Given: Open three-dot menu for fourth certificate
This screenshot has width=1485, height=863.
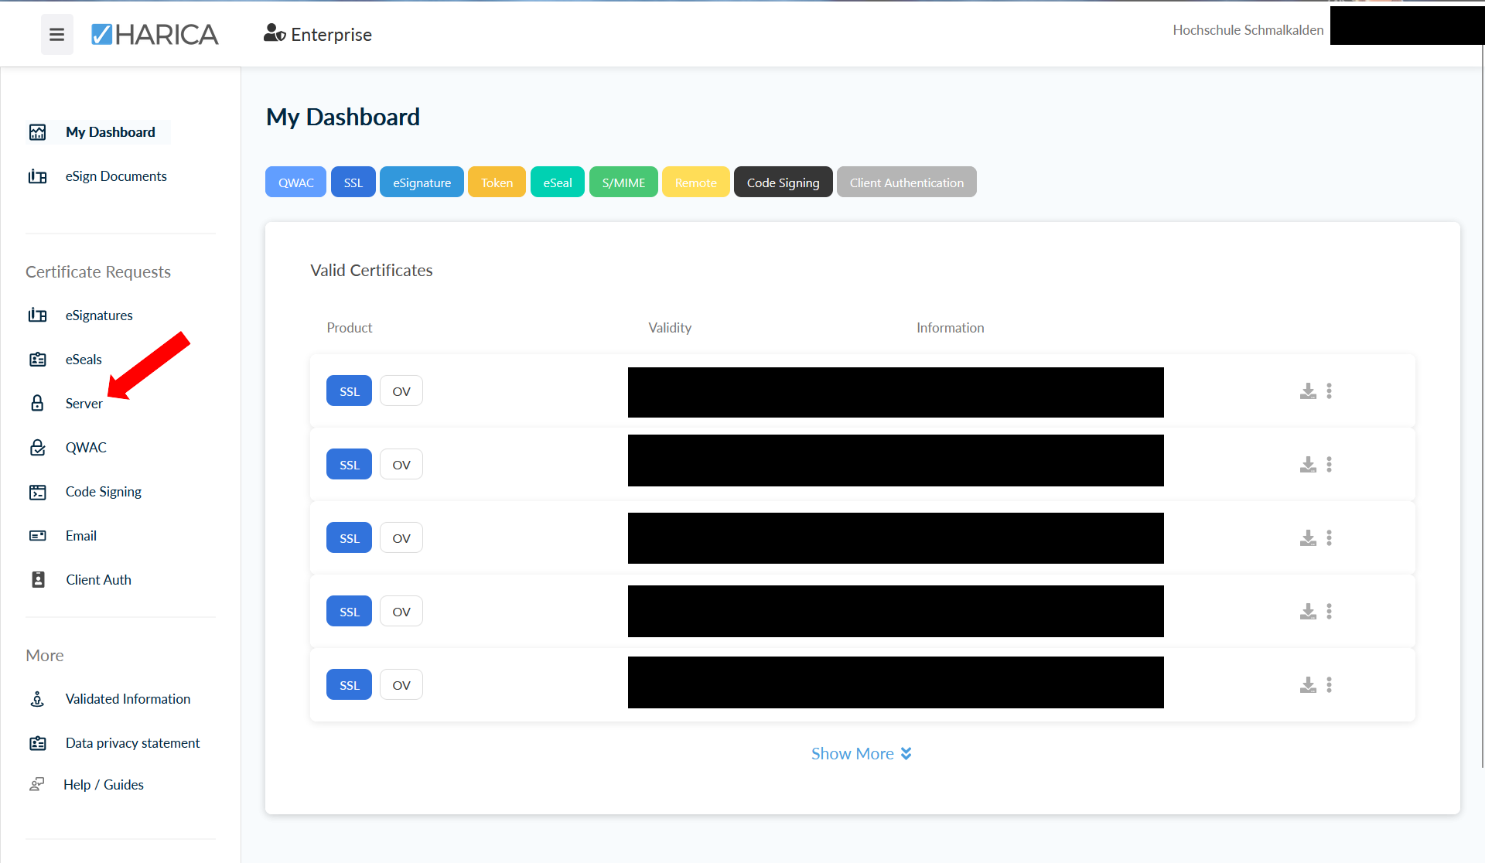Looking at the screenshot, I should point(1330,612).
